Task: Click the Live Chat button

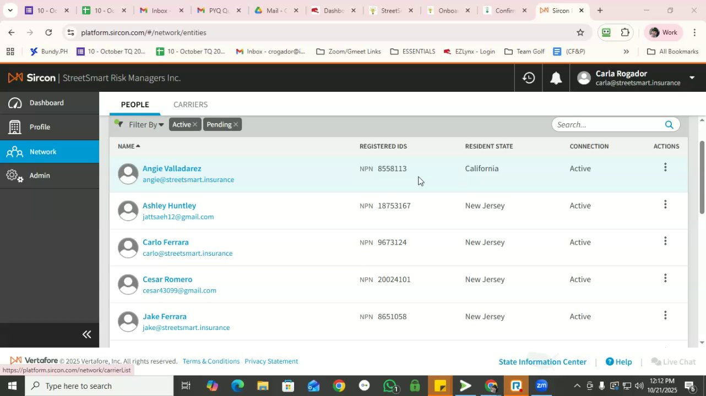Action: 674,362
